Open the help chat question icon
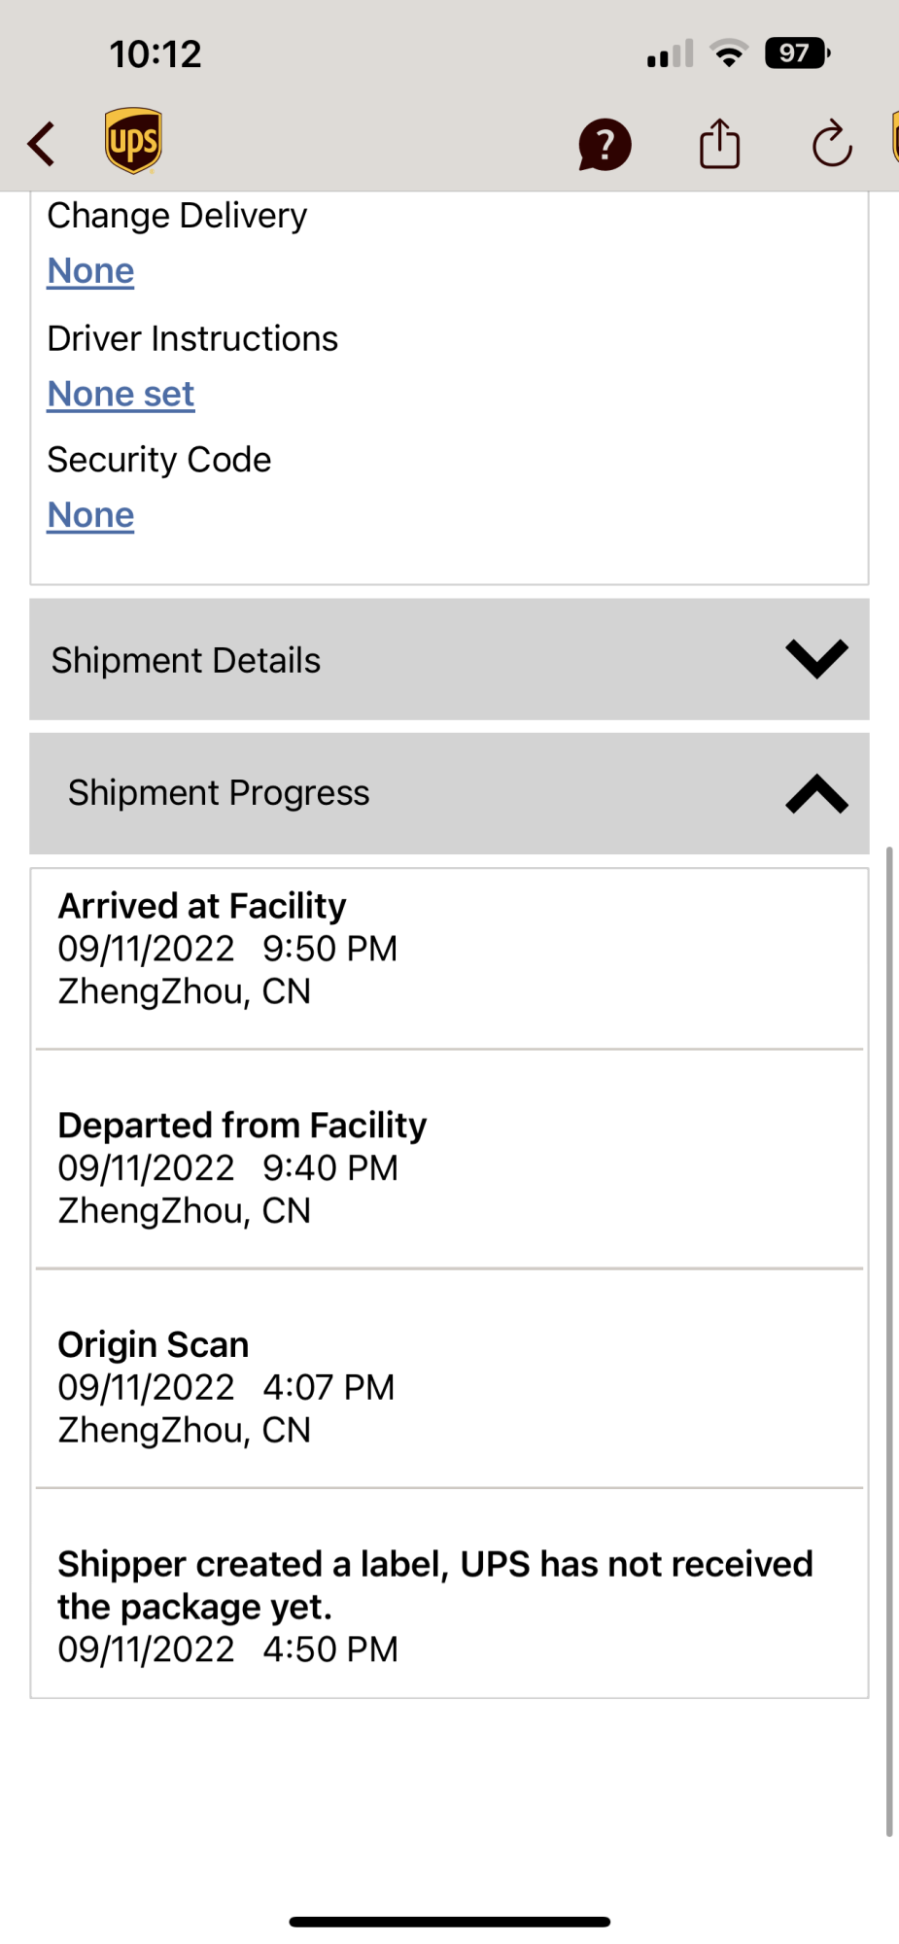 [605, 145]
